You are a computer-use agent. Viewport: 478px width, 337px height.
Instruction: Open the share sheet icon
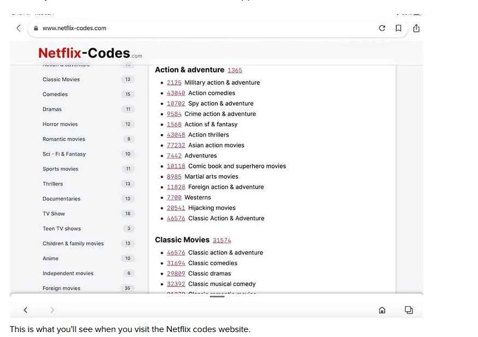(x=416, y=28)
